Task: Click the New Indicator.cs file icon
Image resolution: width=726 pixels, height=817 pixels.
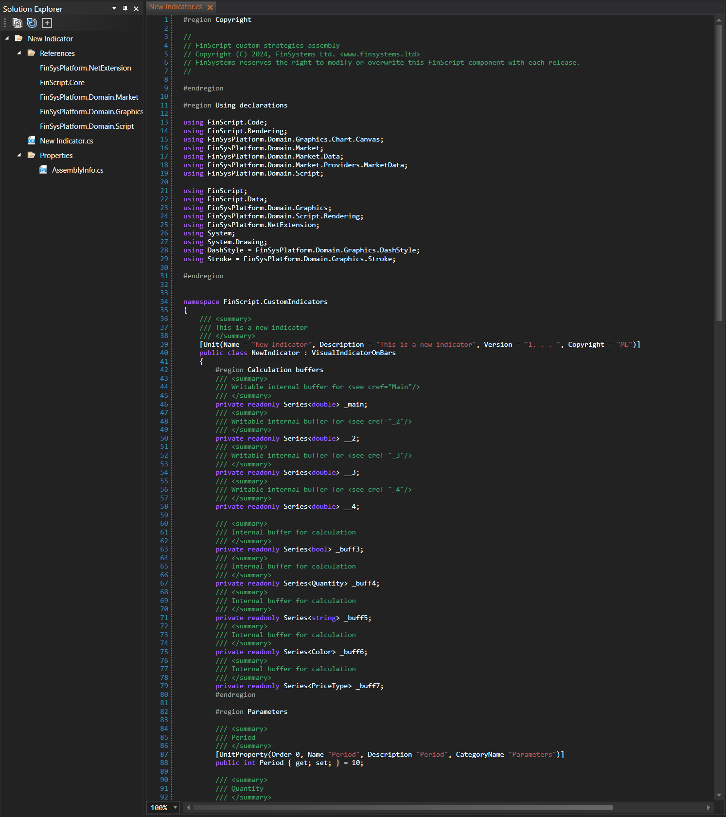Action: point(32,141)
